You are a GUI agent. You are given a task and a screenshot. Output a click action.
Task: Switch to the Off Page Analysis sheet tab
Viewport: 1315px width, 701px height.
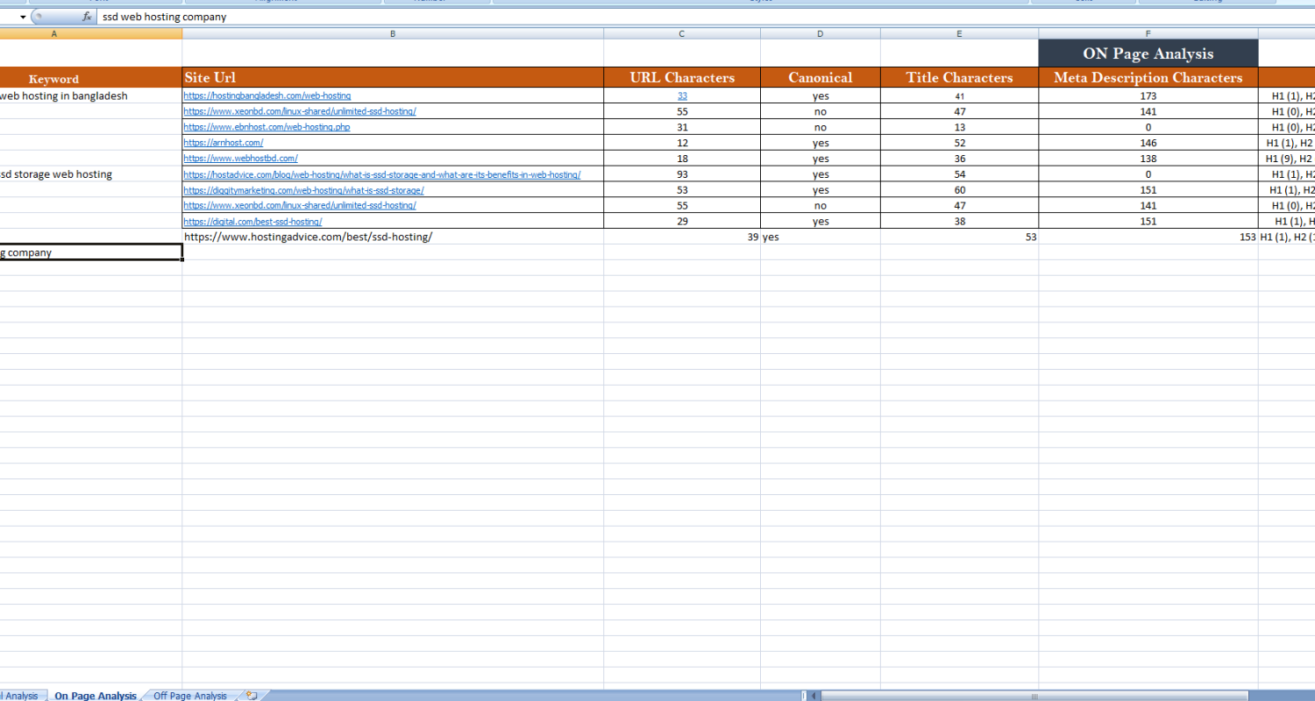pyautogui.click(x=190, y=696)
